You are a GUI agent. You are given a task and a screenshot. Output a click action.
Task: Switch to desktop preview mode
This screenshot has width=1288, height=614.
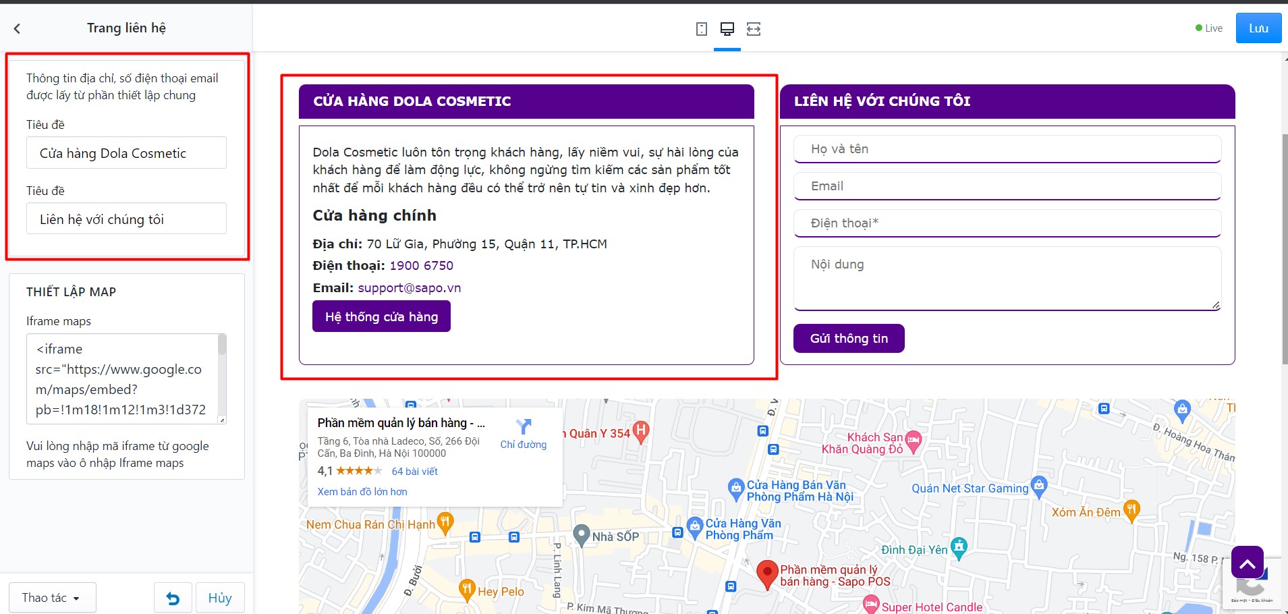tap(727, 29)
